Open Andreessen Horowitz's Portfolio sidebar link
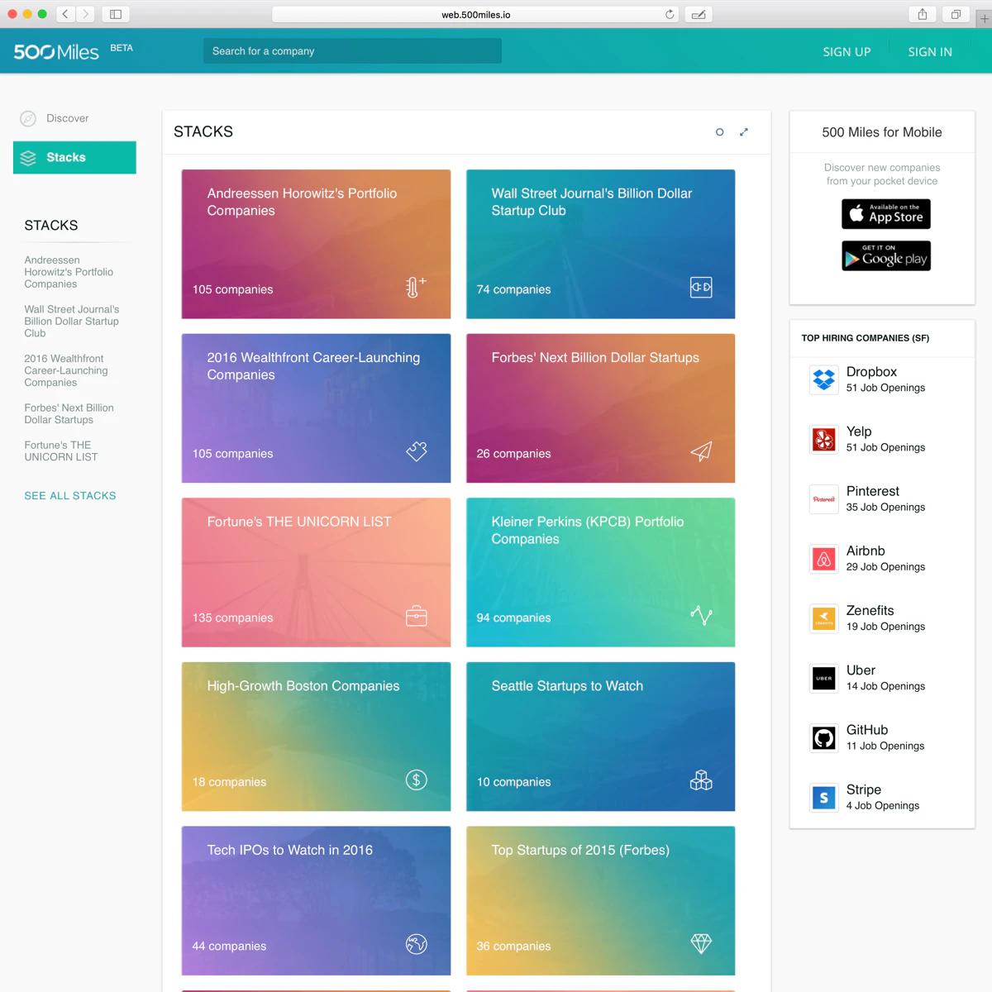The image size is (992, 992). tap(69, 272)
